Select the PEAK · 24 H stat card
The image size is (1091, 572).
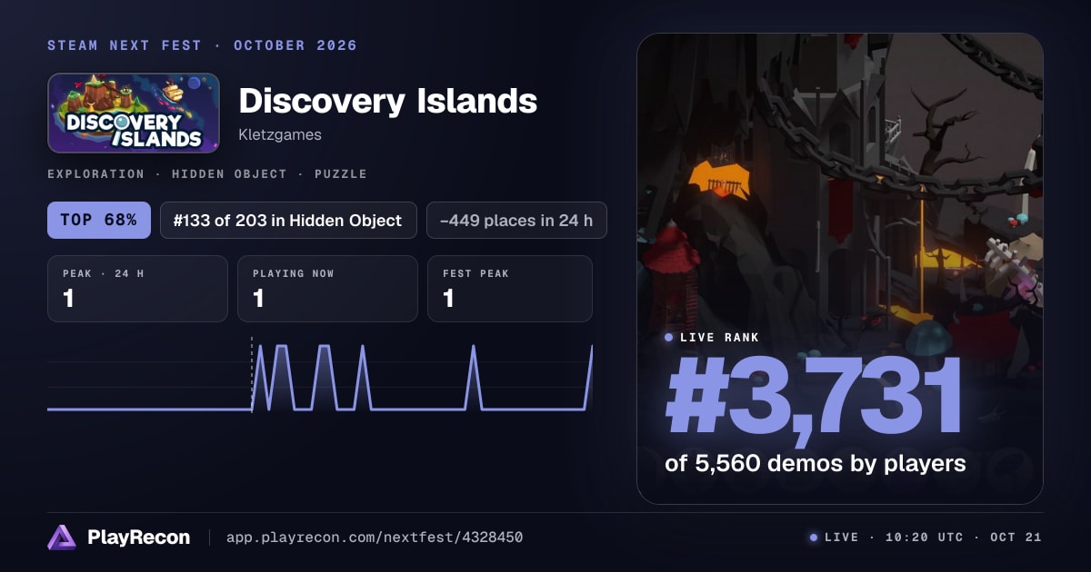pos(137,289)
